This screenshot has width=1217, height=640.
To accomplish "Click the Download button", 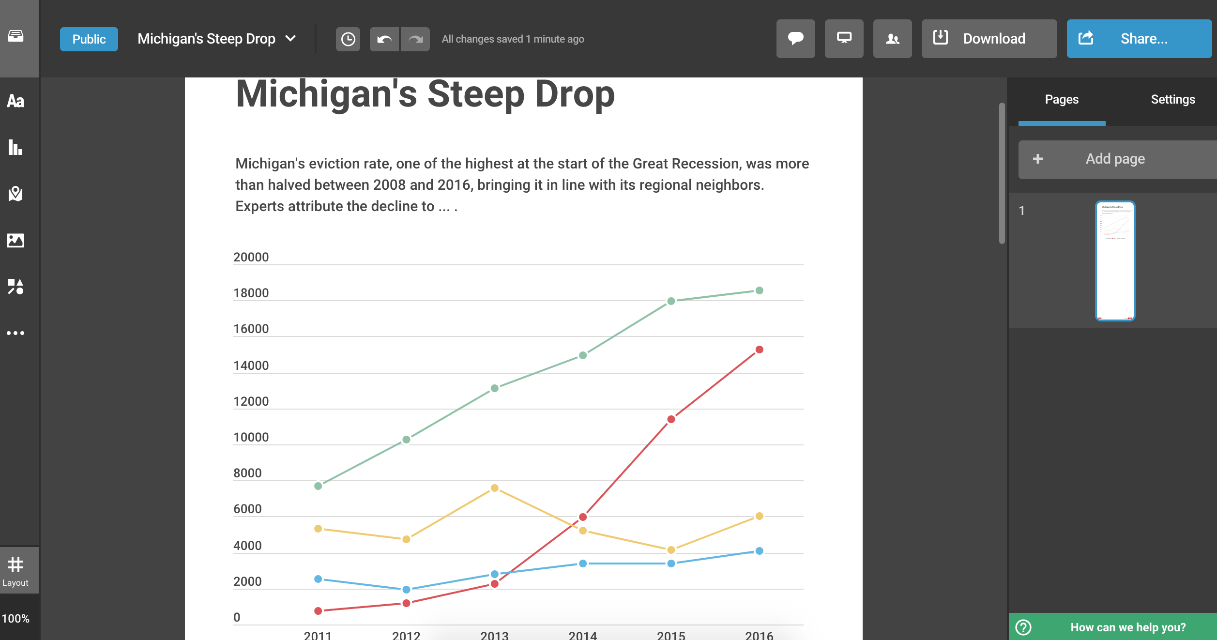I will 989,39.
